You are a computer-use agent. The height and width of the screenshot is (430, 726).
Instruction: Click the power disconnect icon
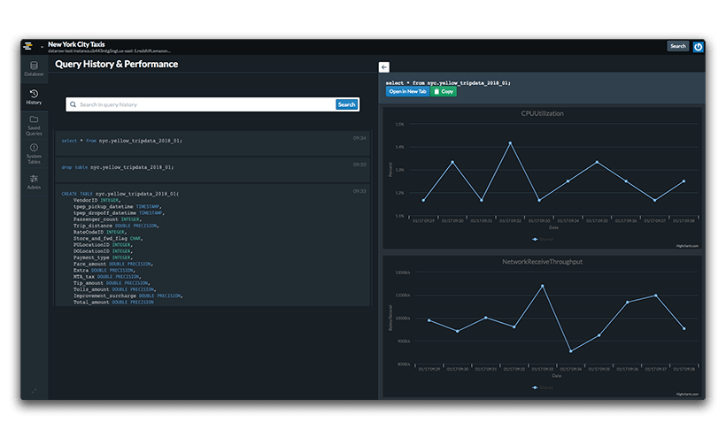tap(699, 46)
